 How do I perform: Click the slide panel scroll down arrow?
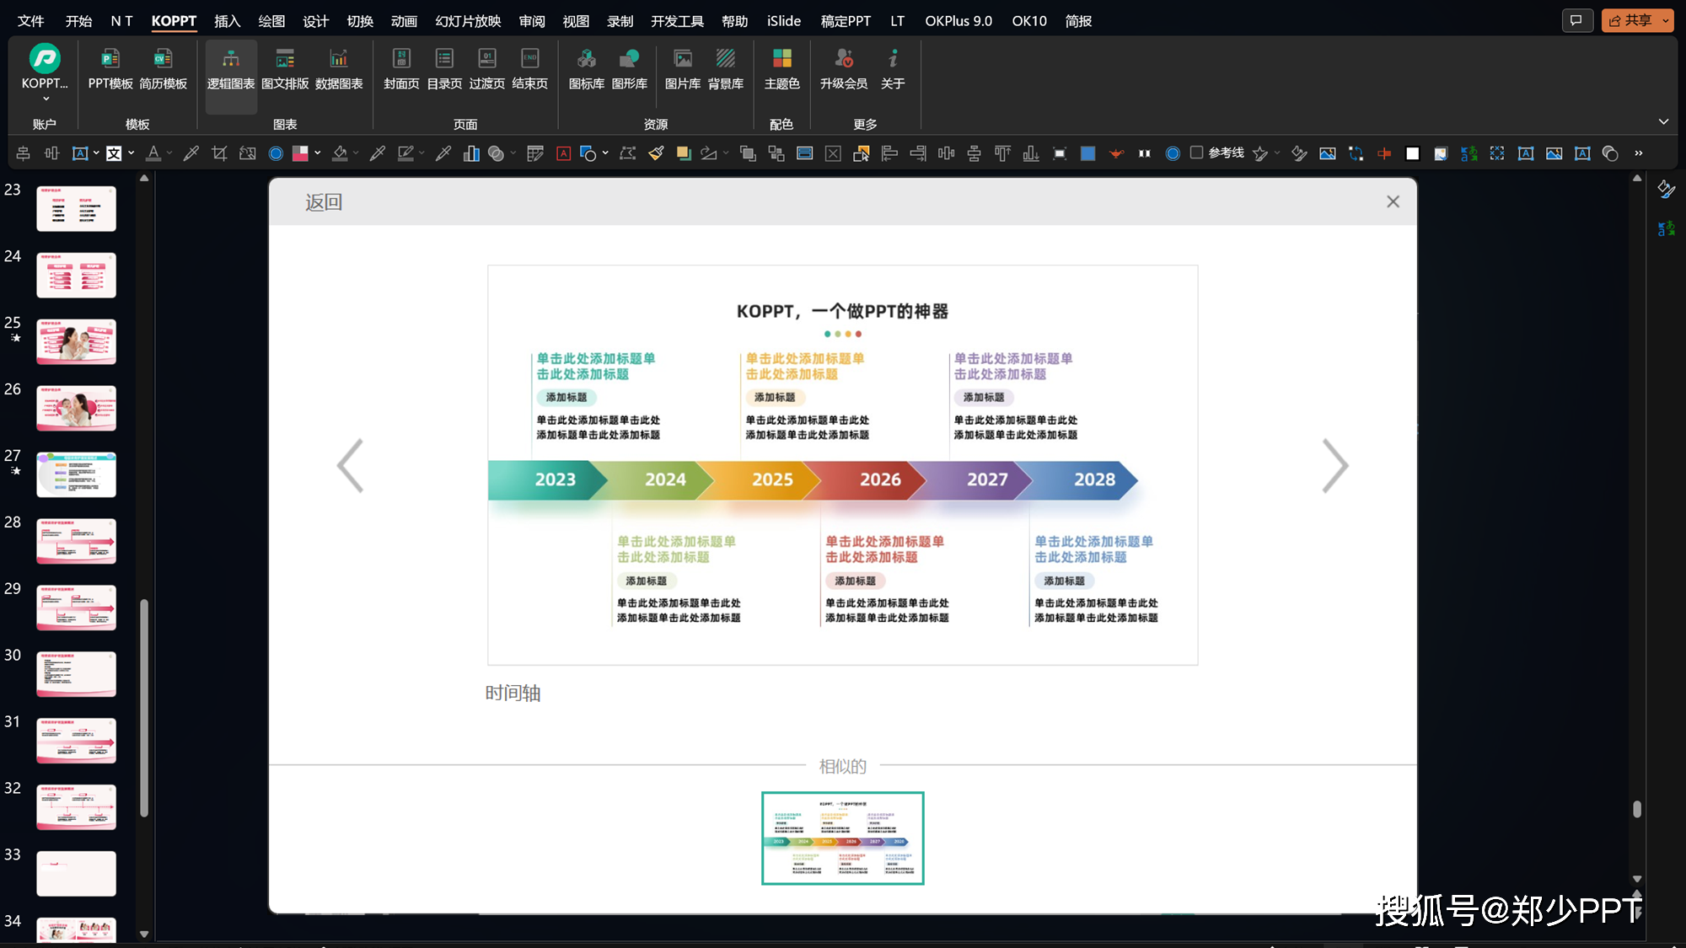click(x=144, y=933)
